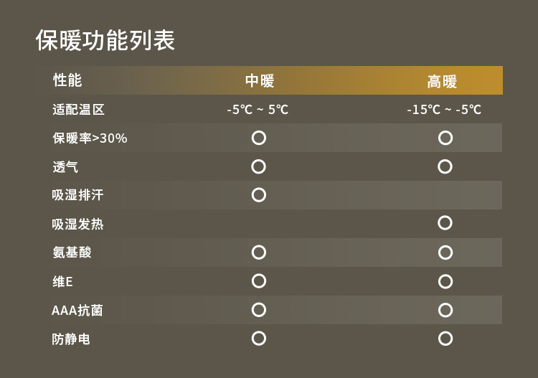This screenshot has width=538, height=378.
Task: Click the 性能 header label
Action: 67,80
